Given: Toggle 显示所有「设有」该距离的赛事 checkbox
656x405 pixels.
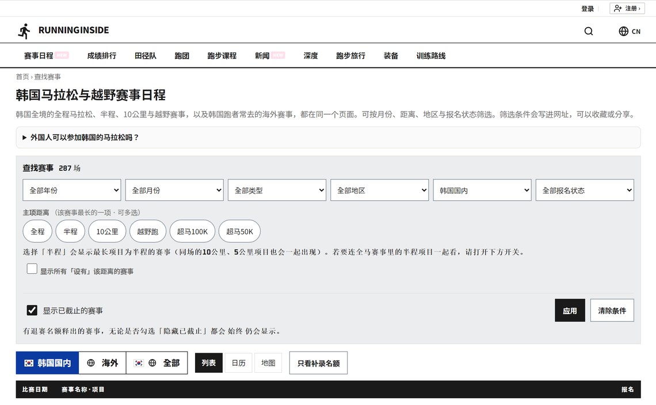Looking at the screenshot, I should [32, 269].
